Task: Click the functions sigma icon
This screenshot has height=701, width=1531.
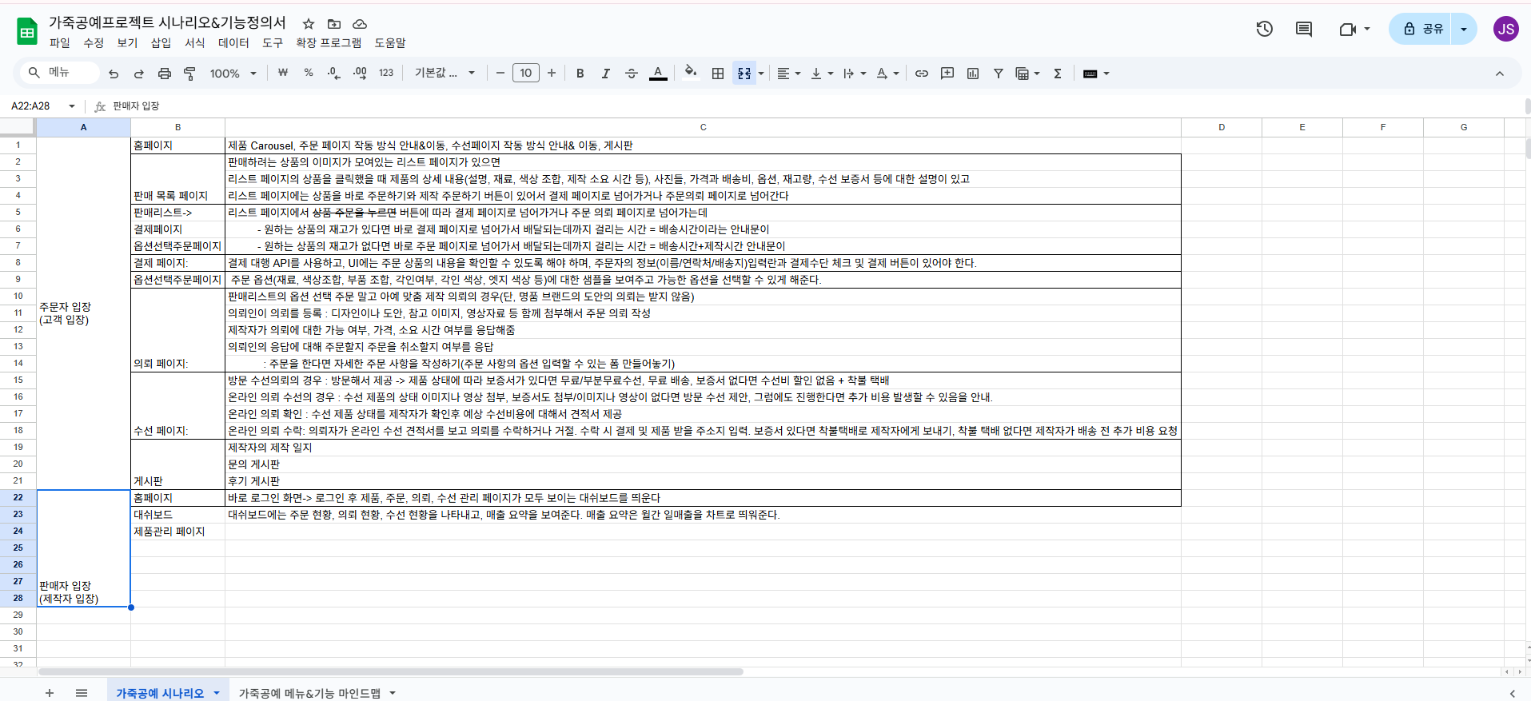Action: pyautogui.click(x=1058, y=74)
